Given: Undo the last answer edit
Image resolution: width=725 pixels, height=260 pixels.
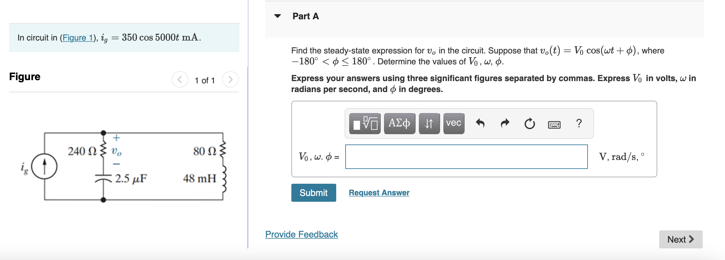Looking at the screenshot, I should (480, 123).
